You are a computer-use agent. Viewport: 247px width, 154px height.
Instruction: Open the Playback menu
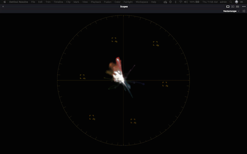point(96,2)
